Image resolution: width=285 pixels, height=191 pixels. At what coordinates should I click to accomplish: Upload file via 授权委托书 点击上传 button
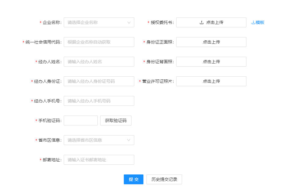(x=211, y=22)
